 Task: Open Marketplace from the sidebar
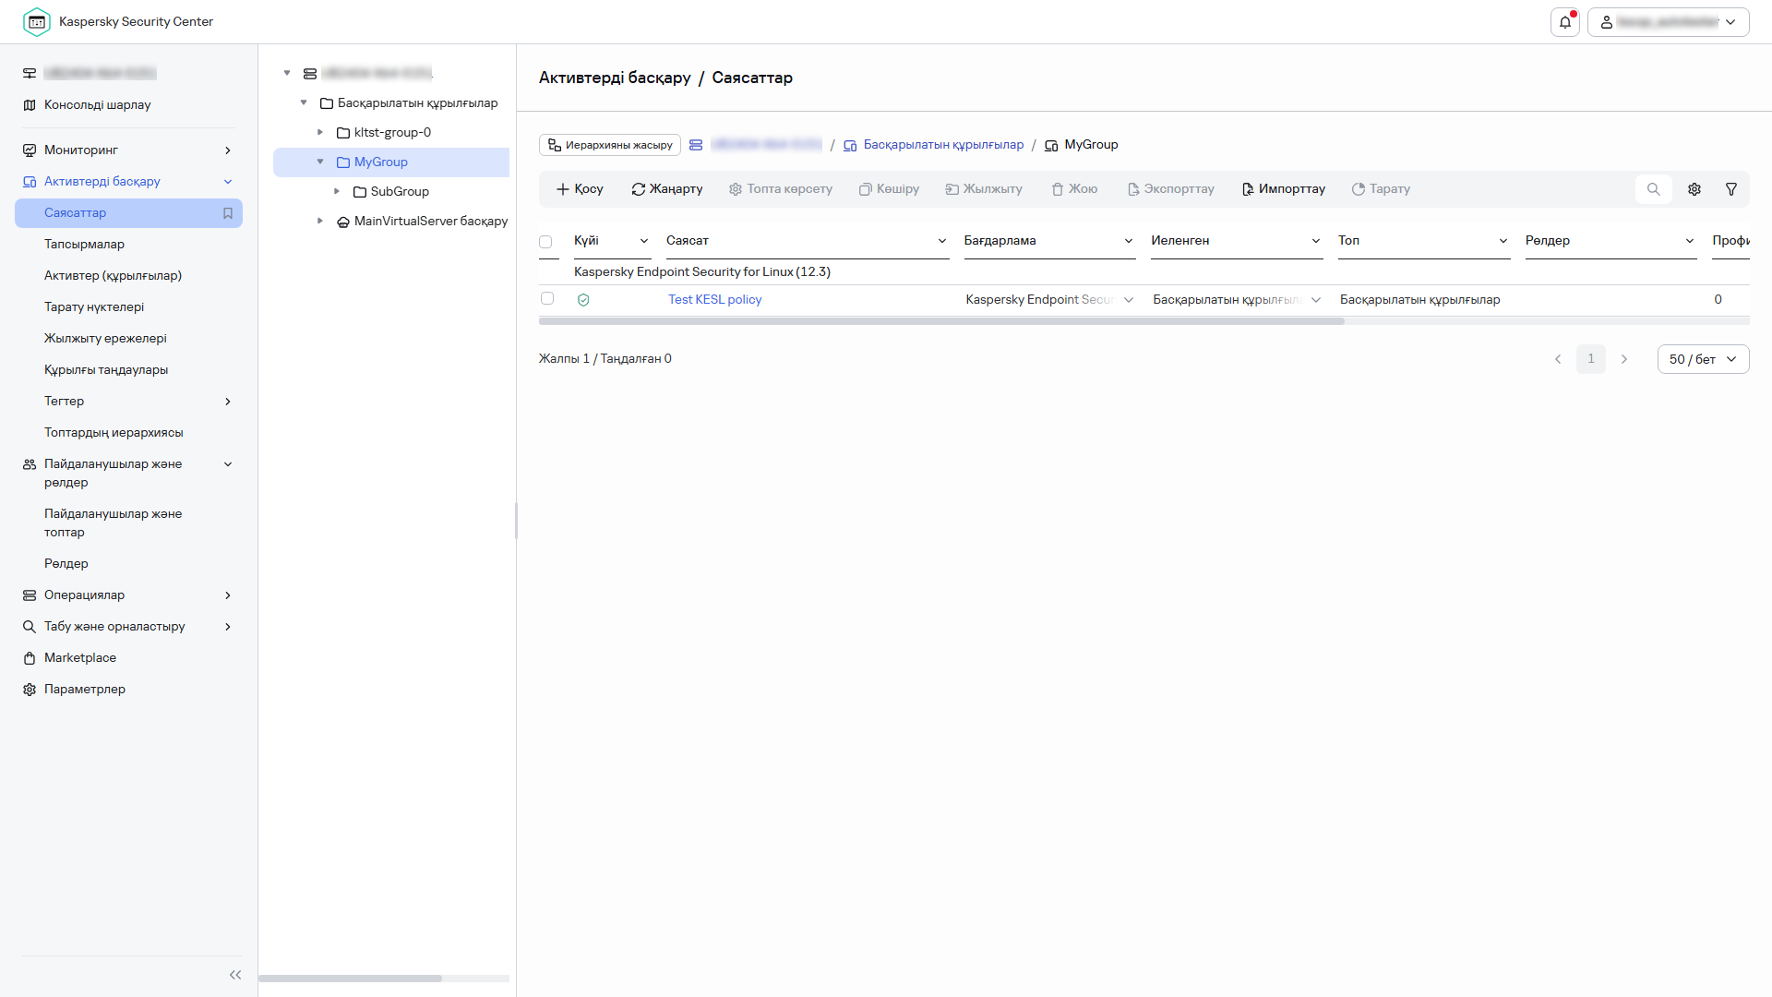pyautogui.click(x=80, y=658)
